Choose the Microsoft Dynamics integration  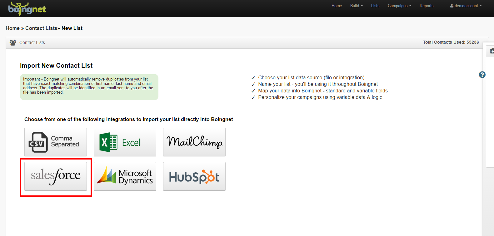(x=125, y=176)
